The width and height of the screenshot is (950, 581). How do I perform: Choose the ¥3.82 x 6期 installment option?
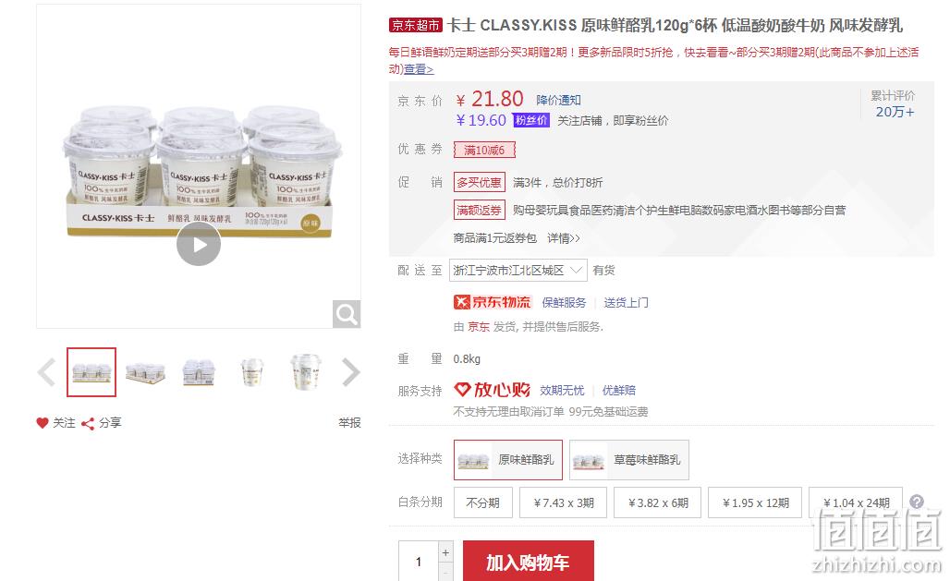657,502
